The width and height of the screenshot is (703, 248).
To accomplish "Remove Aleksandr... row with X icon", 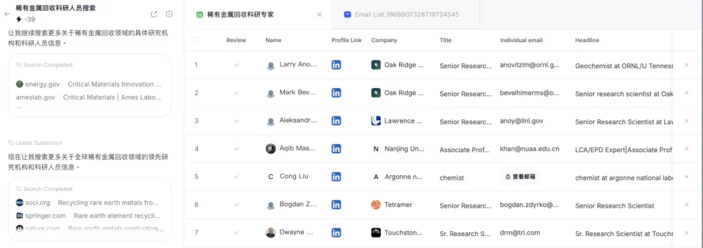I will (687, 121).
